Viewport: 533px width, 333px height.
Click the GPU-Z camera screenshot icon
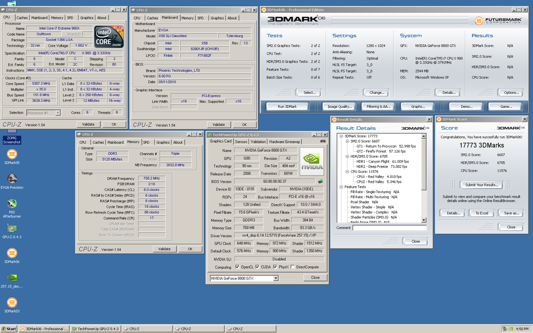(x=323, y=141)
